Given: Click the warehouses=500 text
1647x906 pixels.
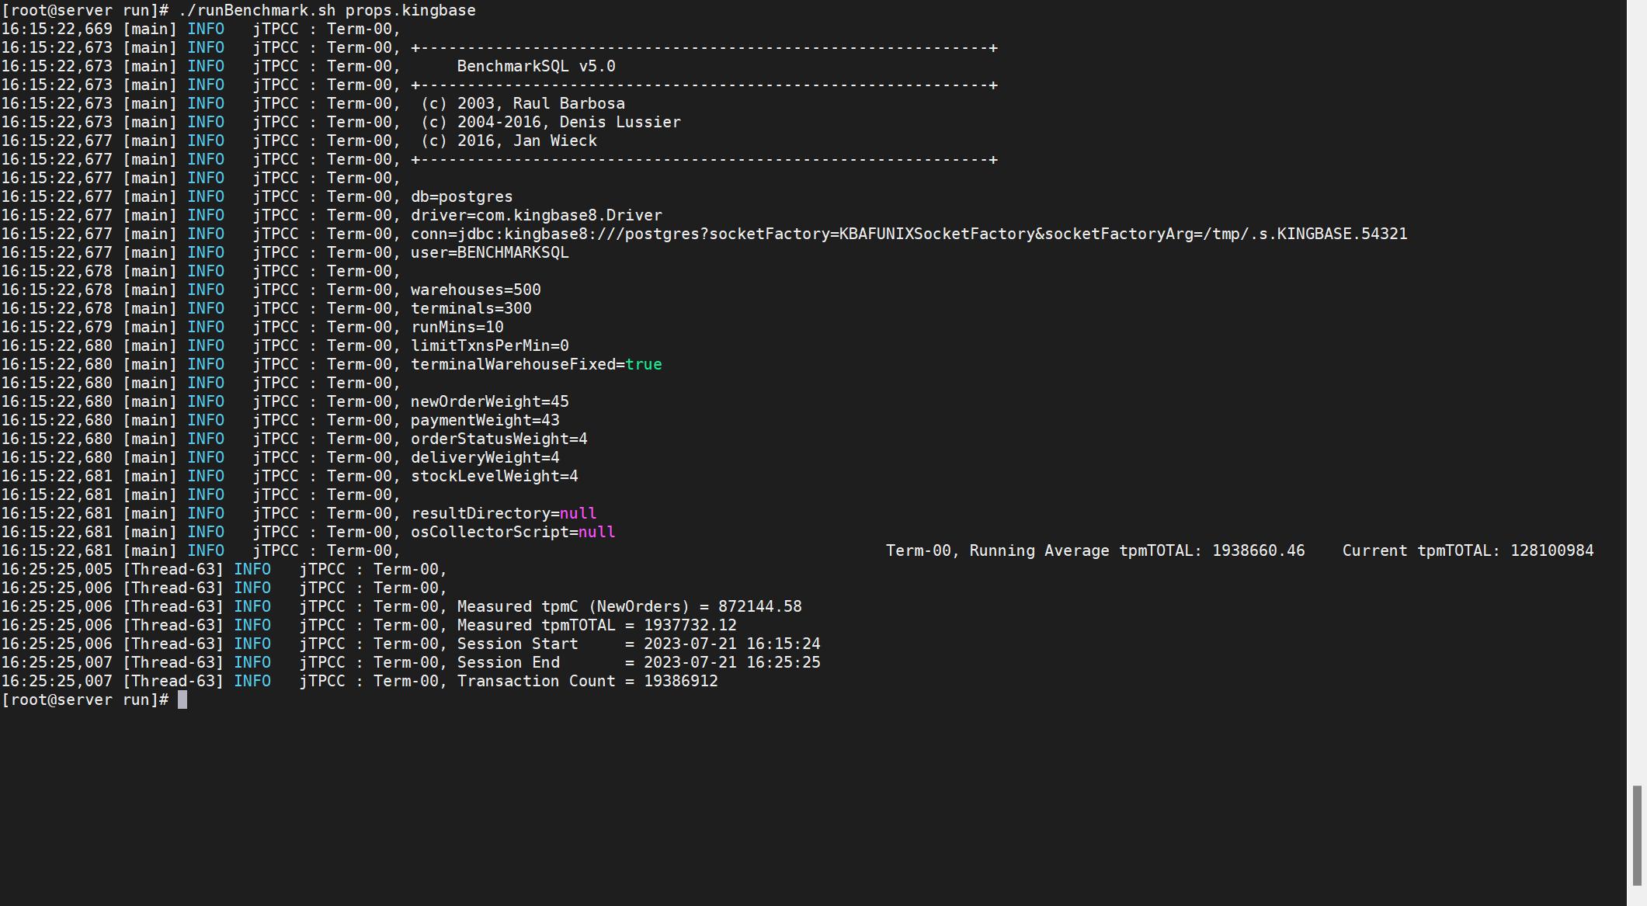Looking at the screenshot, I should [475, 290].
